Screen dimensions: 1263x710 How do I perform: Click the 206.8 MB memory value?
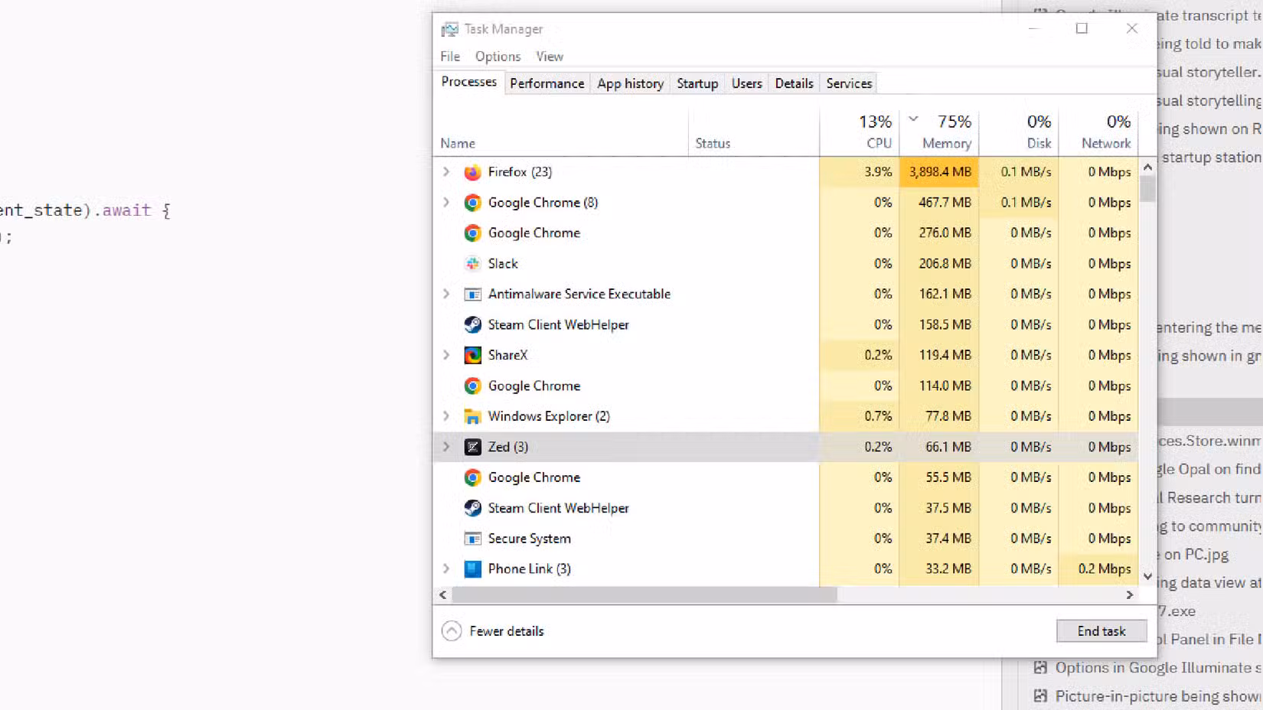(x=945, y=264)
